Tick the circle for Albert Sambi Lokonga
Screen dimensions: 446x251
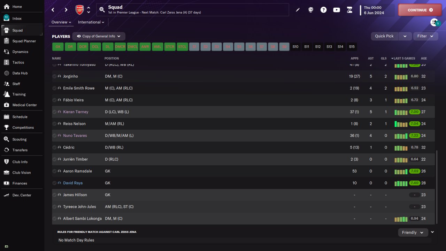54,219
